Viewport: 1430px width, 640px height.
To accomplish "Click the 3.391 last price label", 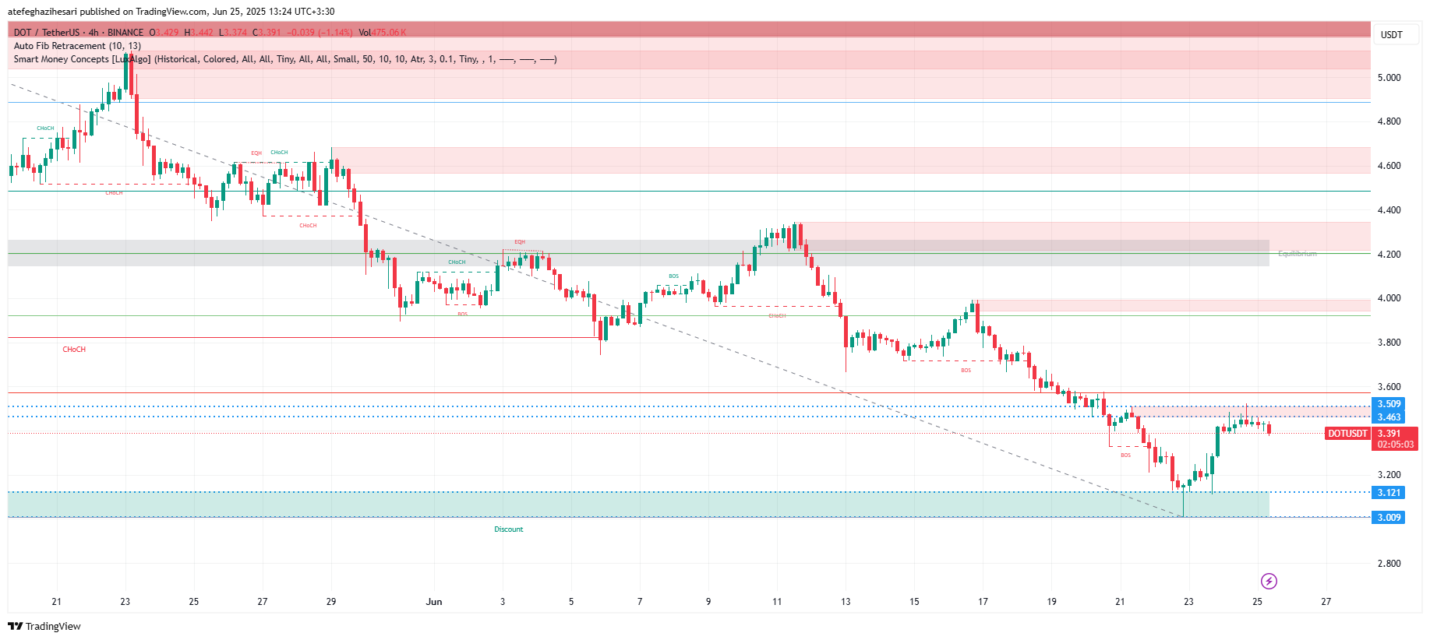I will (1389, 434).
